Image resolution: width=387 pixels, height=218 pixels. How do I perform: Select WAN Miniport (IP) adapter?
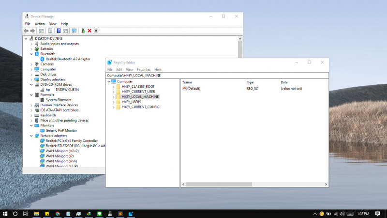point(60,156)
